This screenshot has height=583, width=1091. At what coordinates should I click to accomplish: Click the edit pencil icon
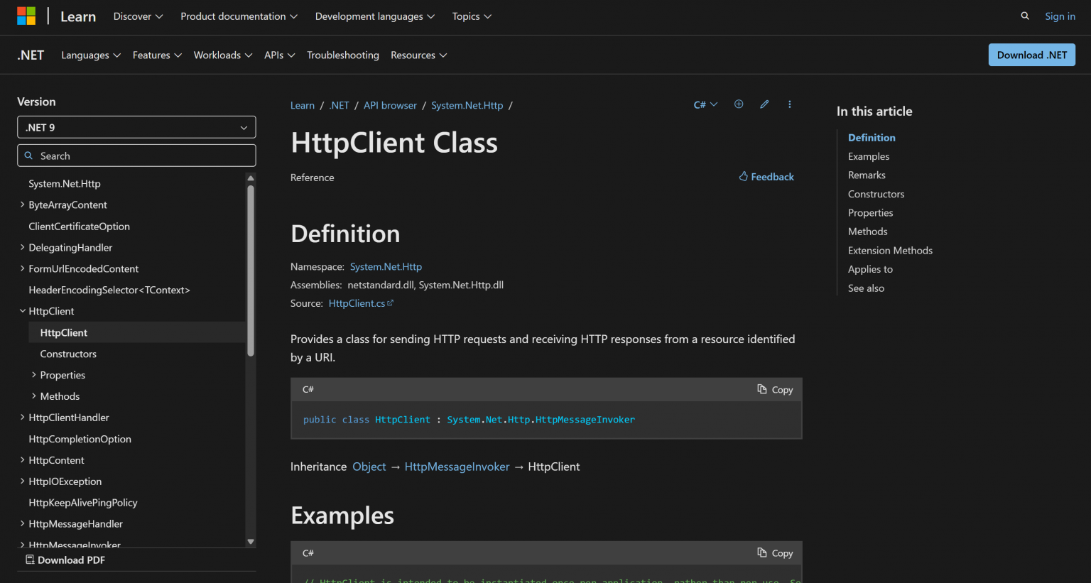coord(764,104)
